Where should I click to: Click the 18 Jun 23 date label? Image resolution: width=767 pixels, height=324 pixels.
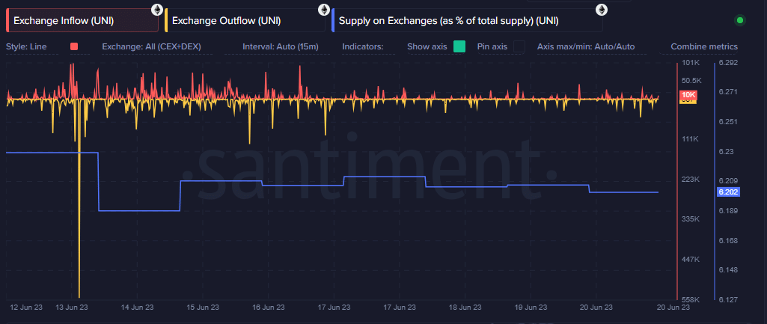pos(465,308)
